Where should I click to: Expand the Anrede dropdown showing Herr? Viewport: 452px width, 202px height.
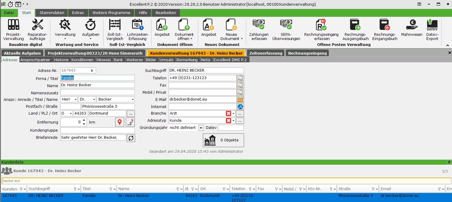75,99
